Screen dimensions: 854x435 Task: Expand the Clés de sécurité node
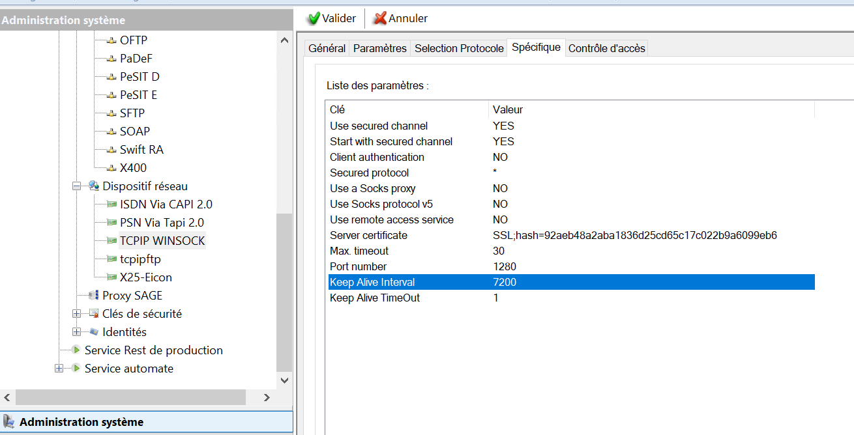point(76,314)
